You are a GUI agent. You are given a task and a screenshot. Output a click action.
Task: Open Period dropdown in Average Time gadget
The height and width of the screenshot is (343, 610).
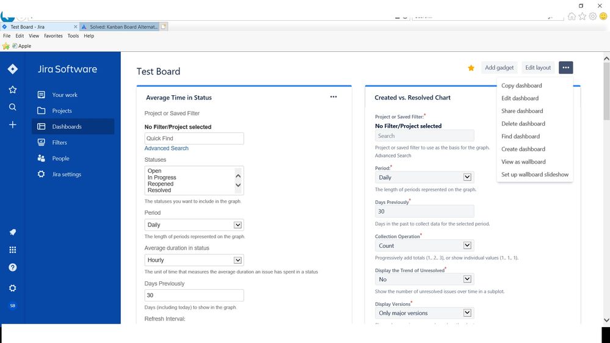click(x=194, y=225)
